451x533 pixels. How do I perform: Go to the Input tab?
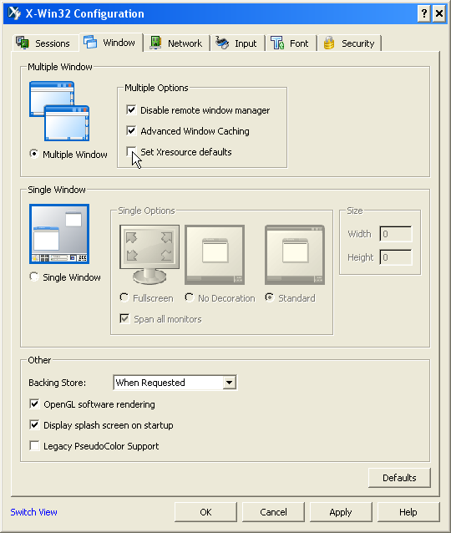tap(237, 43)
